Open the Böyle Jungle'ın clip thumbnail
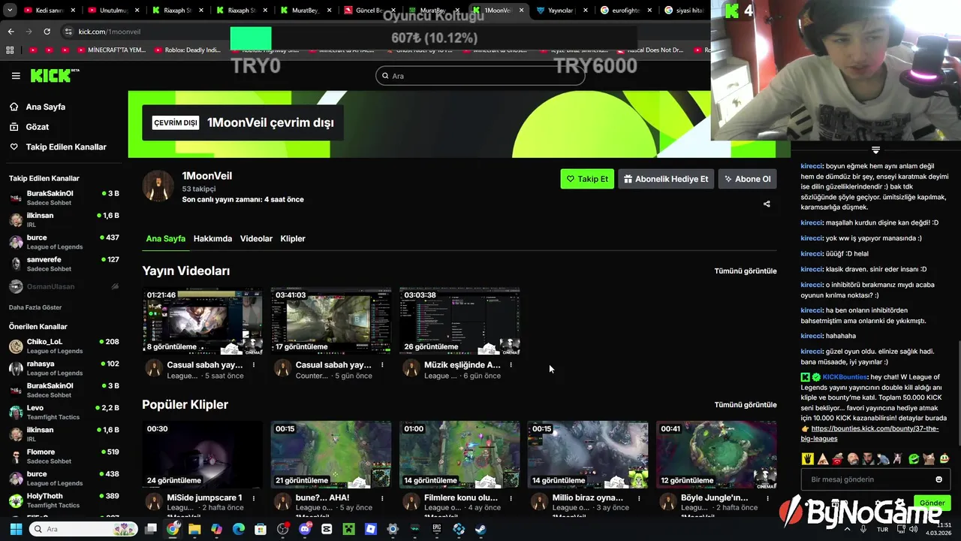 click(716, 455)
